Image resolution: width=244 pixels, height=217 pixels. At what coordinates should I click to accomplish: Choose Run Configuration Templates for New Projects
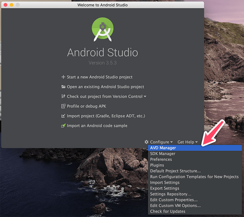coord(195,177)
